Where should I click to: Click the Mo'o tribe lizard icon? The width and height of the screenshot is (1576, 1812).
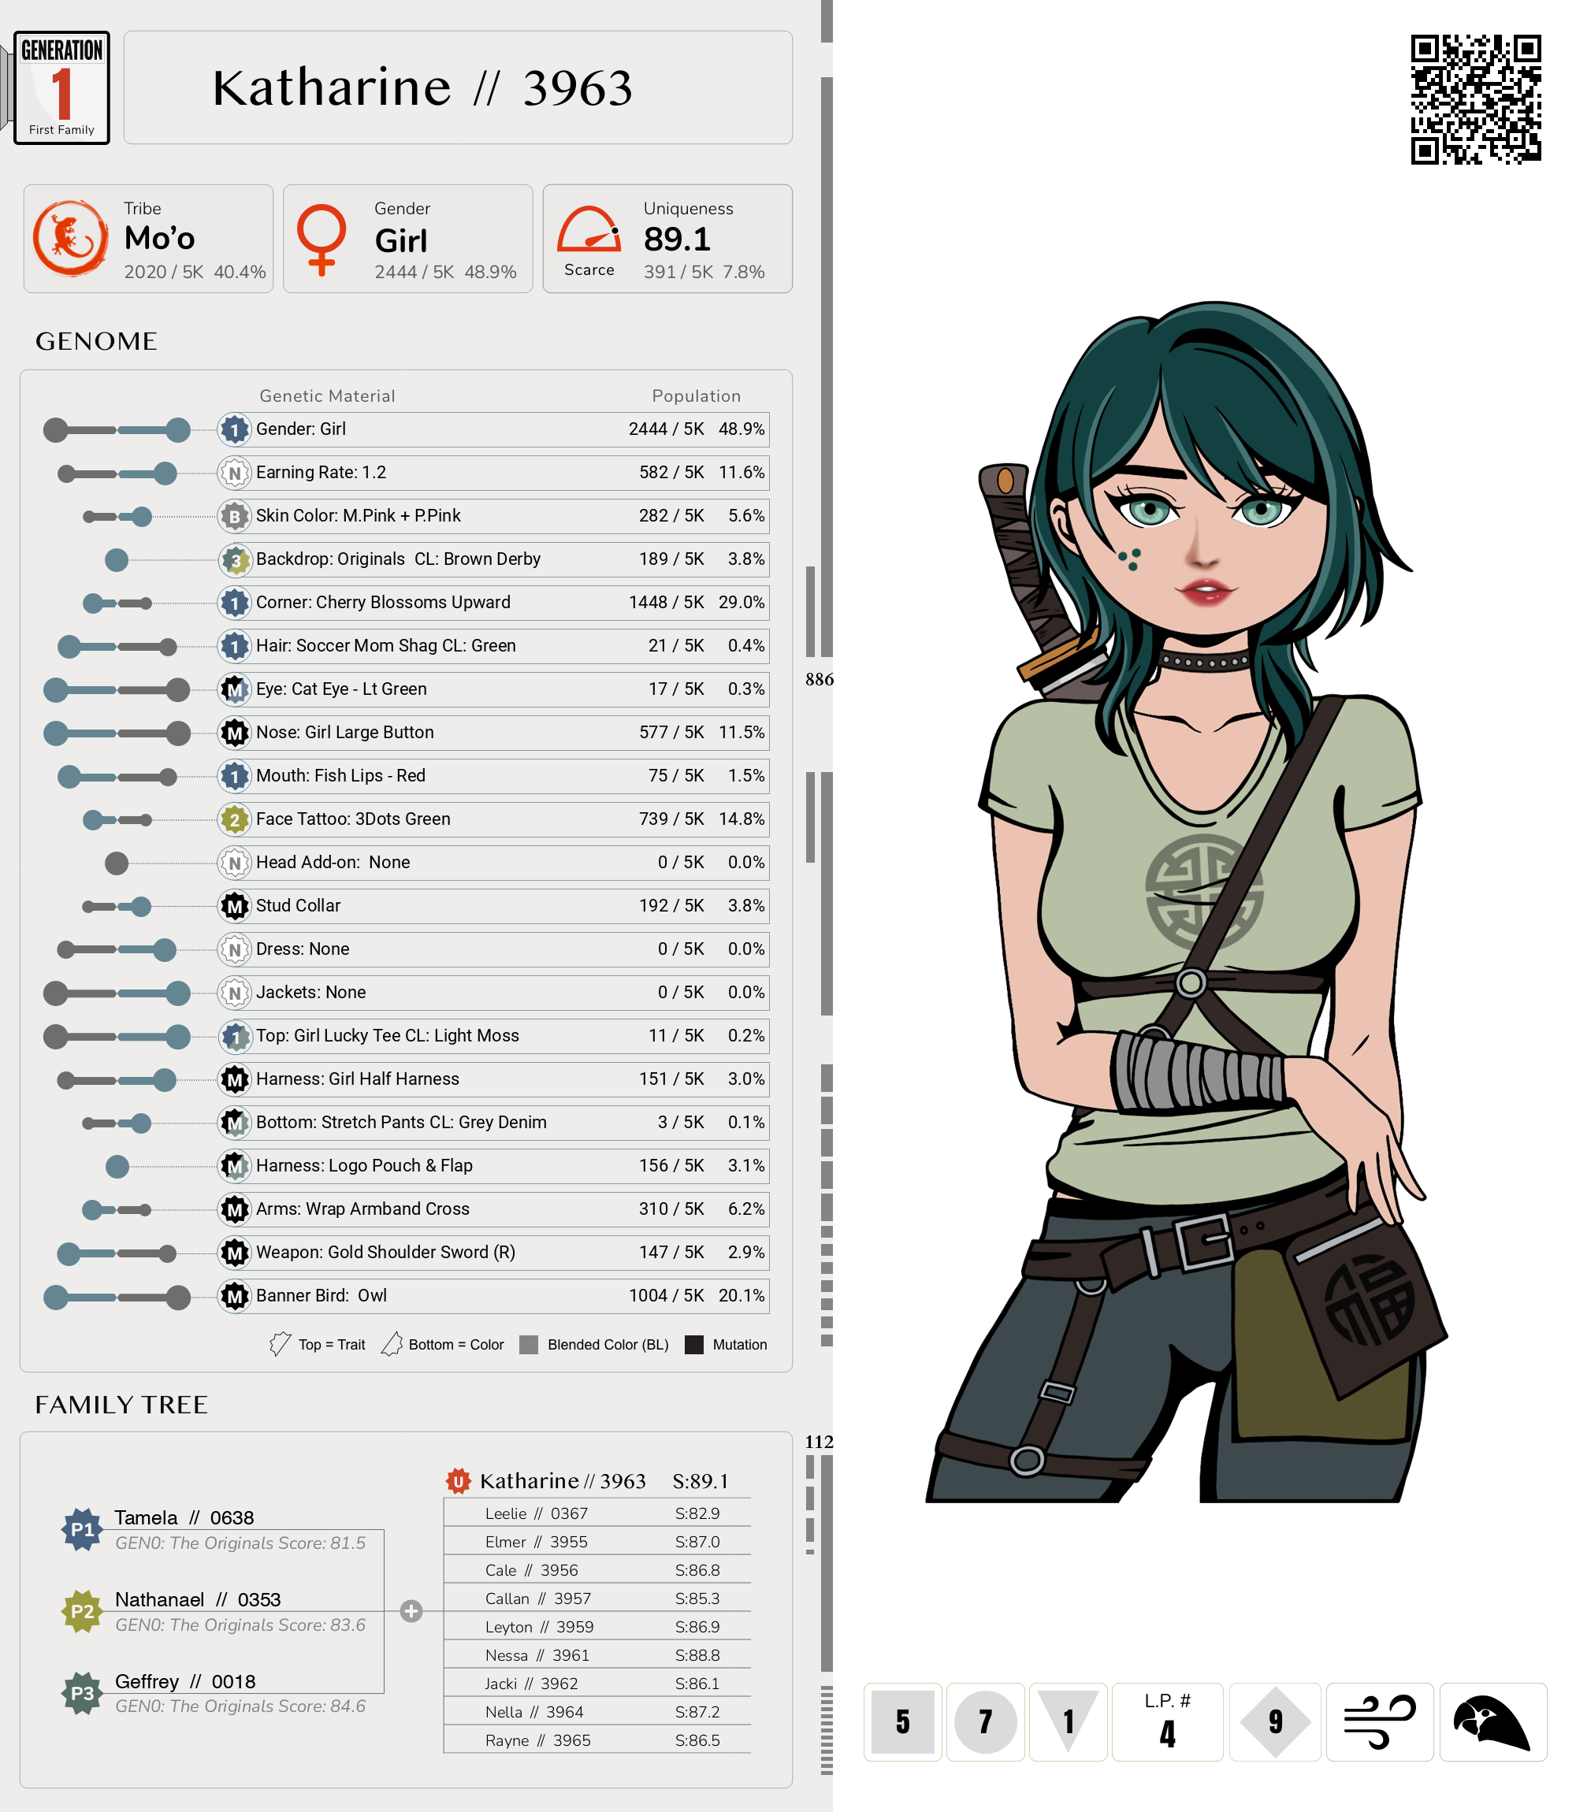tap(69, 238)
